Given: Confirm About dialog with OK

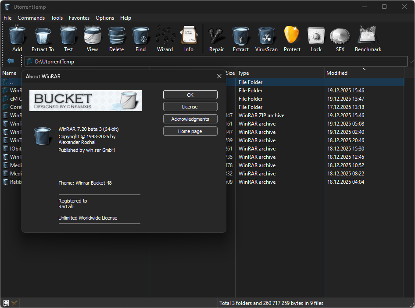Looking at the screenshot, I should [190, 95].
